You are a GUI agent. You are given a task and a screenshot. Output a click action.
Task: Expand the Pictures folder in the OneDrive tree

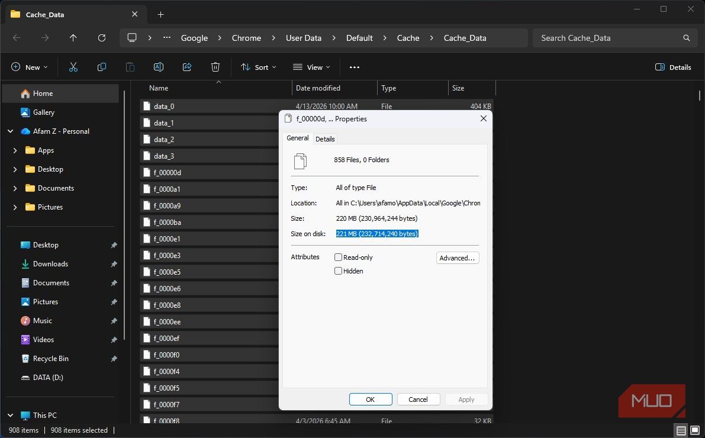click(15, 207)
